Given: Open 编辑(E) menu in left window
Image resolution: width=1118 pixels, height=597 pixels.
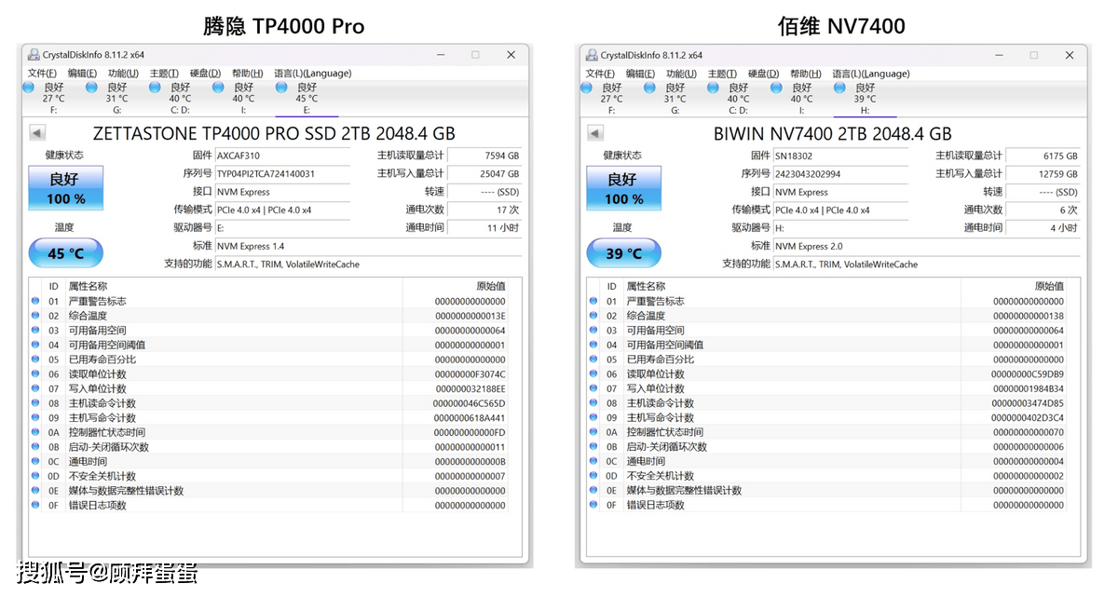Looking at the screenshot, I should (x=82, y=74).
